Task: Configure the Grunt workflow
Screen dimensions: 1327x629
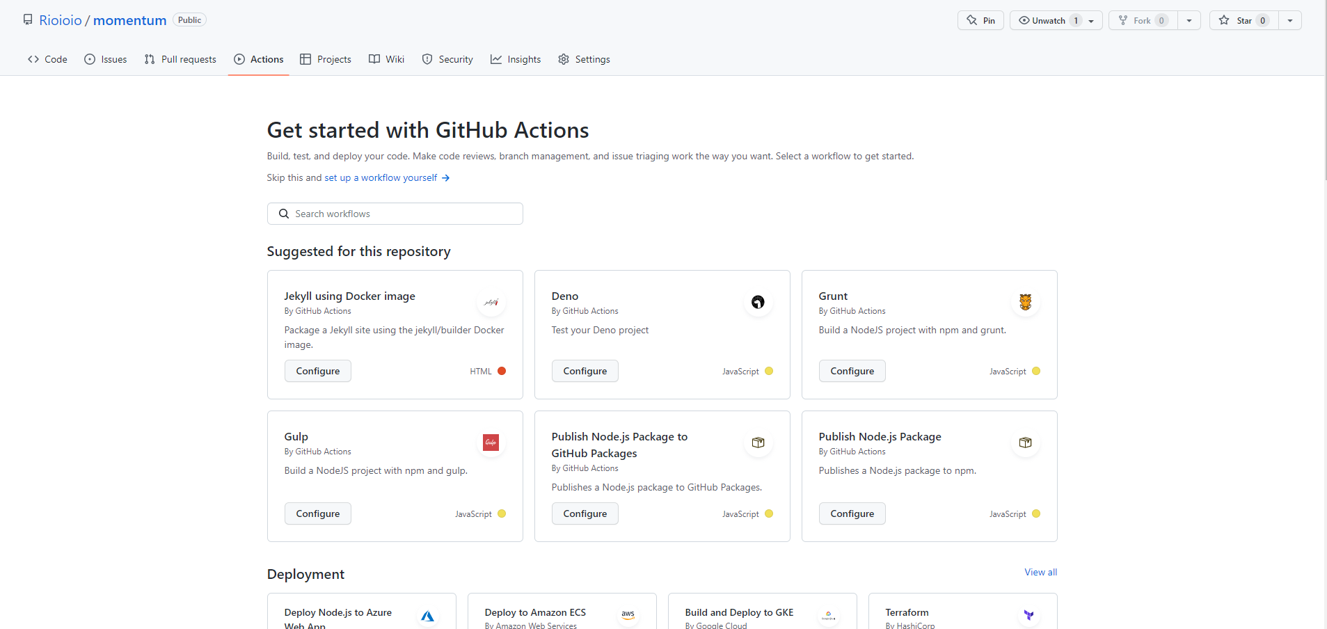Action: point(852,371)
